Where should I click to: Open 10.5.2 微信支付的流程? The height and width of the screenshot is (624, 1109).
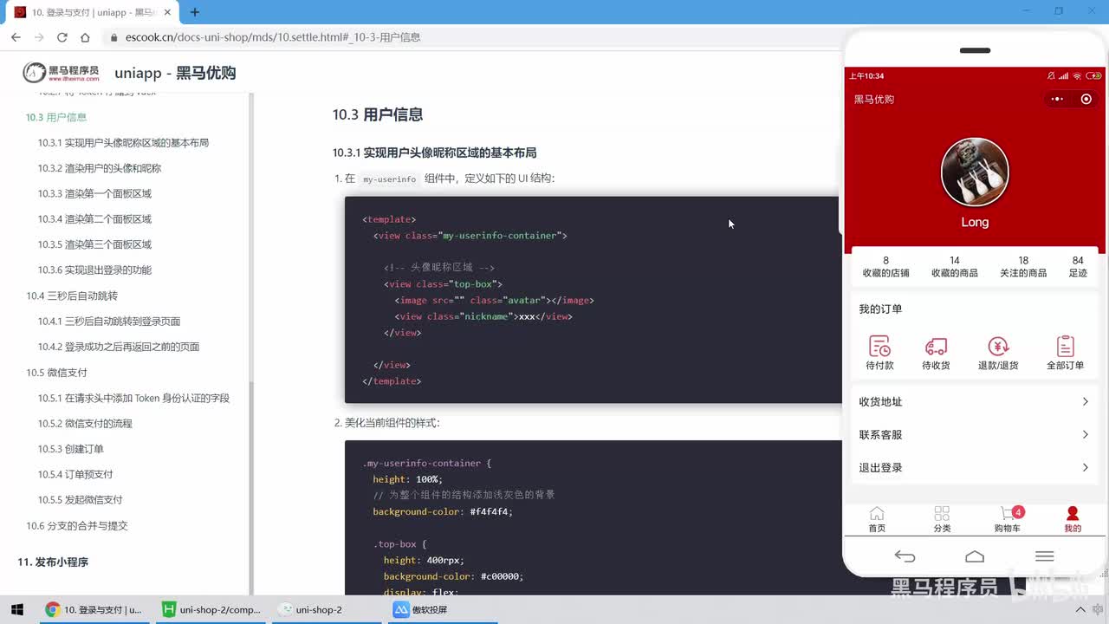click(85, 423)
